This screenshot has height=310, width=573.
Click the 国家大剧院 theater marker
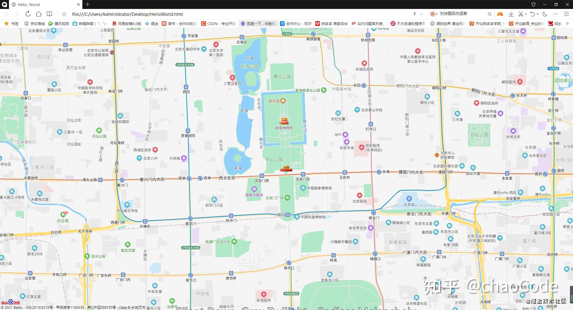[x=254, y=189]
